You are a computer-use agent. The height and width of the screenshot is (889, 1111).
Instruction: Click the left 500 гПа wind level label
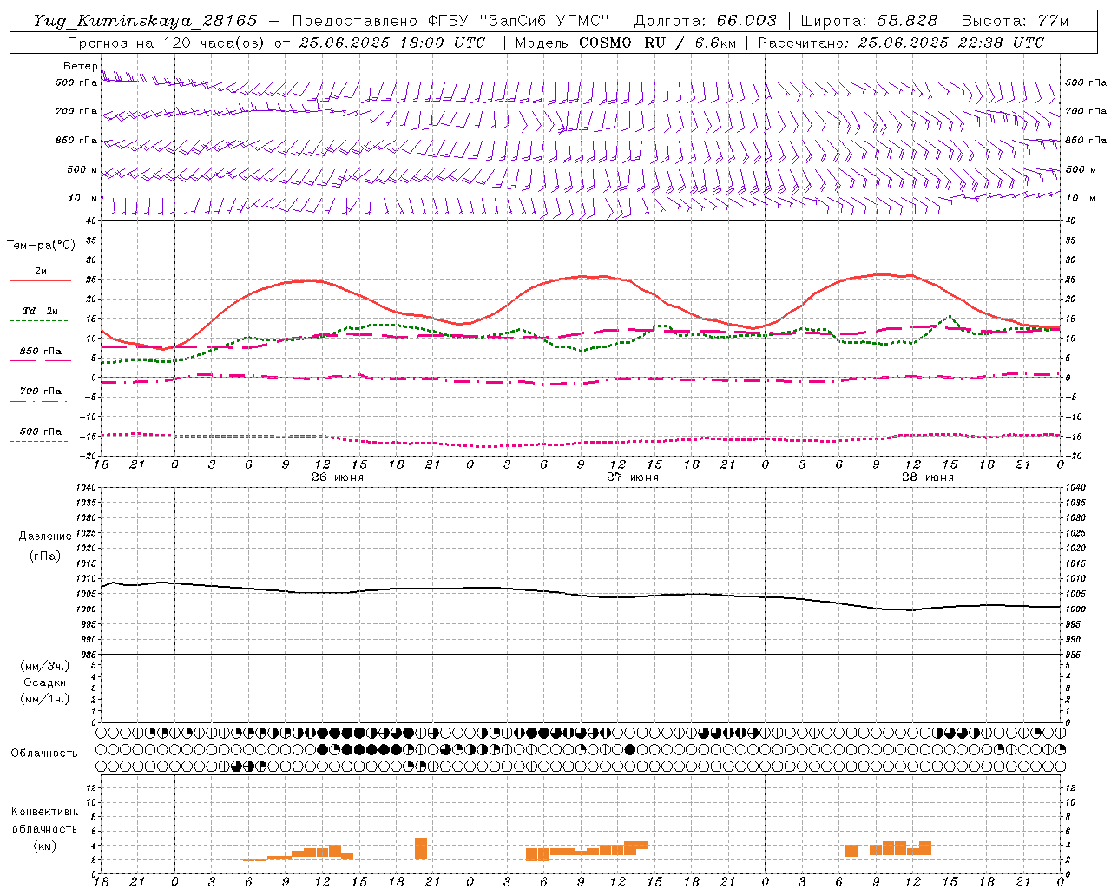click(x=76, y=83)
